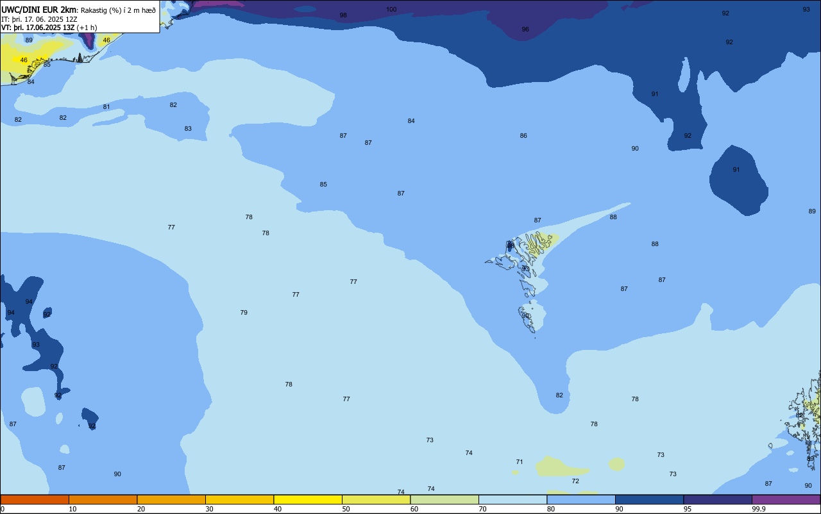Select the '71' humidity value near the bottom

pos(520,462)
